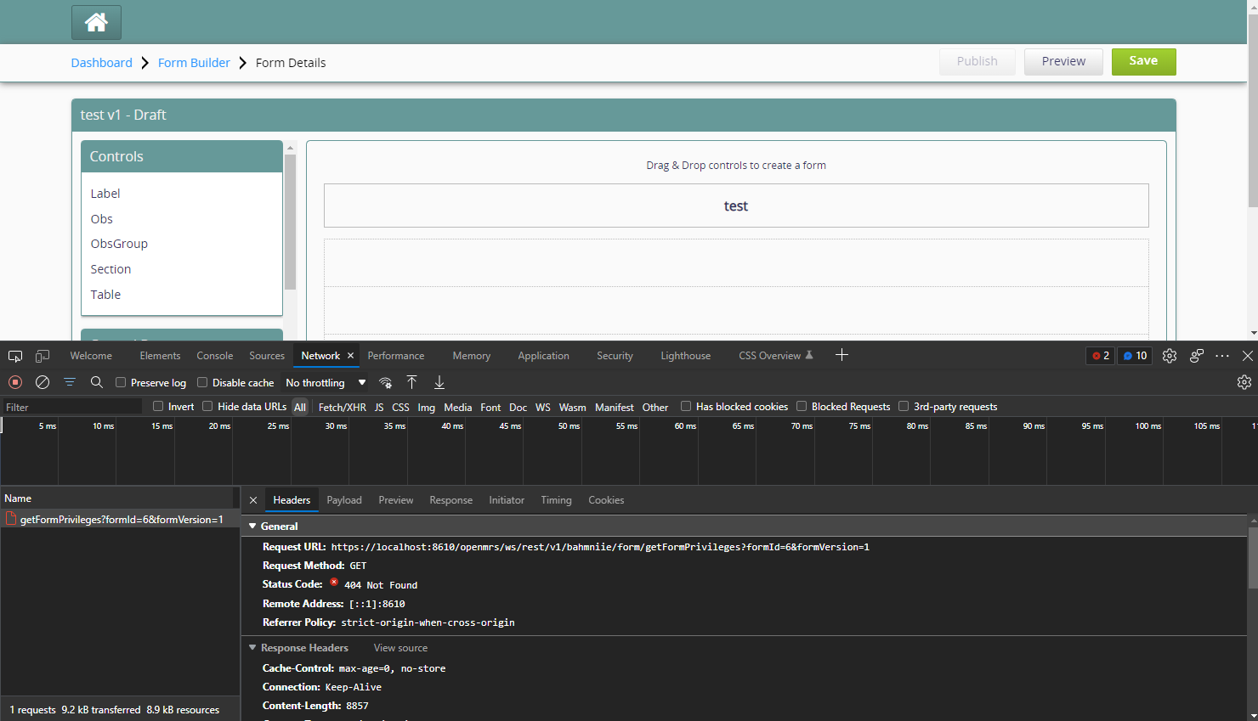
Task: Tick Hide data URLs checkbox
Action: click(x=207, y=406)
